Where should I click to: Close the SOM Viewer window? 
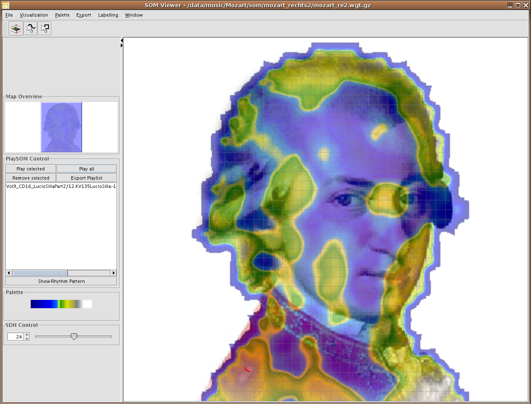pos(525,5)
